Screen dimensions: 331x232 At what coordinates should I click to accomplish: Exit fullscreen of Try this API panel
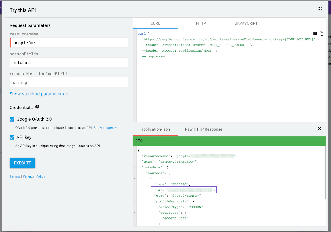[x=320, y=8]
